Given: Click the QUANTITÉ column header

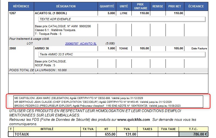Looking at the screenshot, I should [x=107, y=6].
